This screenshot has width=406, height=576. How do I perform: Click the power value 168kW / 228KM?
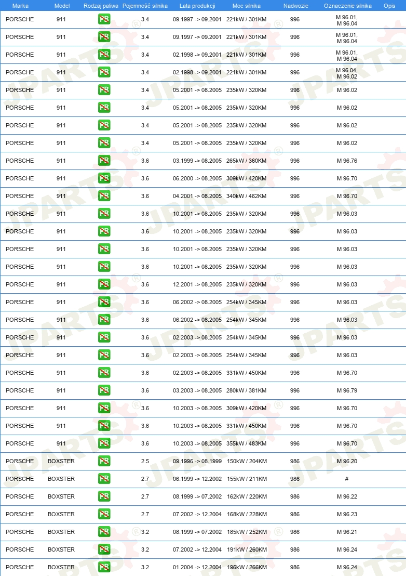tap(247, 514)
